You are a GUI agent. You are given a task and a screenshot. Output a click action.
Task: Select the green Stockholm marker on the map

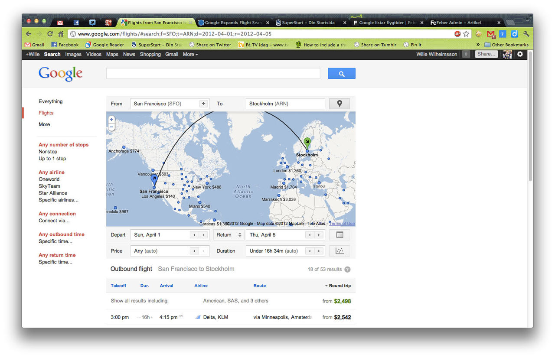click(x=307, y=140)
